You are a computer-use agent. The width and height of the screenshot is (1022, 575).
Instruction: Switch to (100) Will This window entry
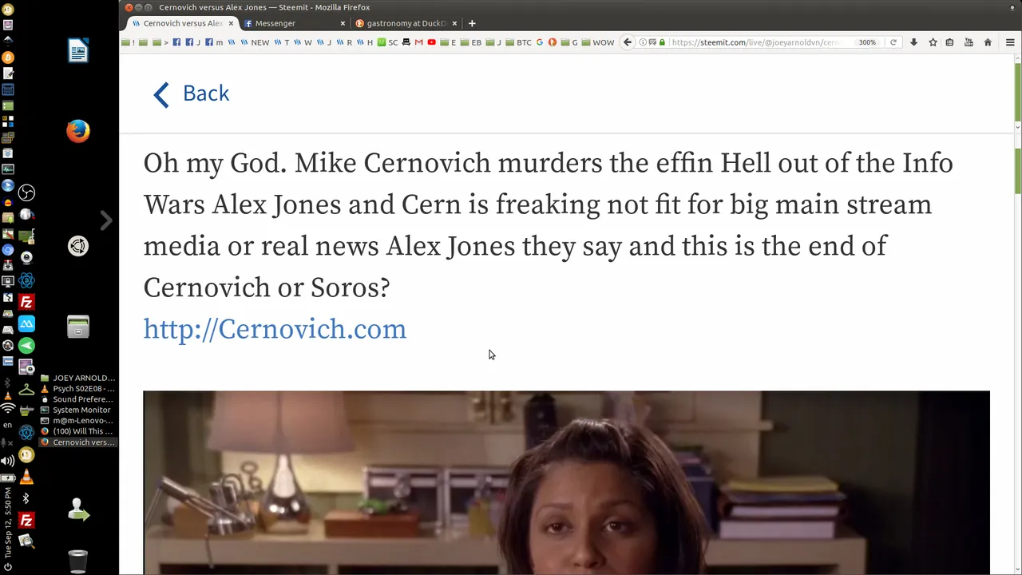point(77,431)
